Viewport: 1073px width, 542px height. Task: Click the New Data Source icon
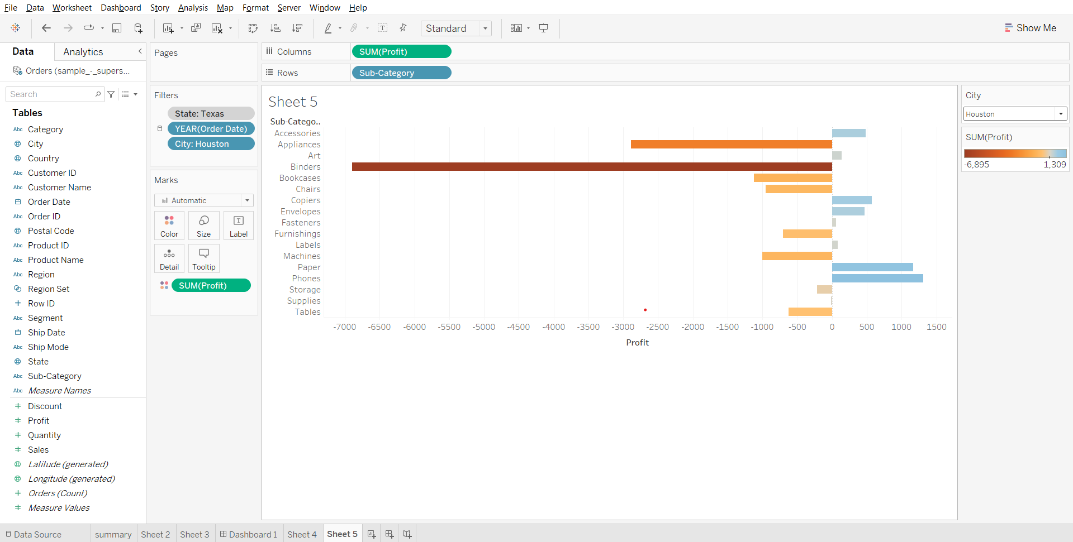tap(138, 28)
